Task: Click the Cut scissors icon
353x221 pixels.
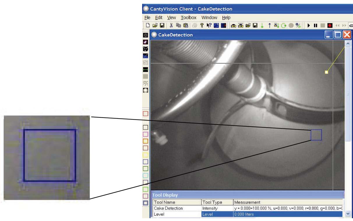Action: (x=172, y=26)
